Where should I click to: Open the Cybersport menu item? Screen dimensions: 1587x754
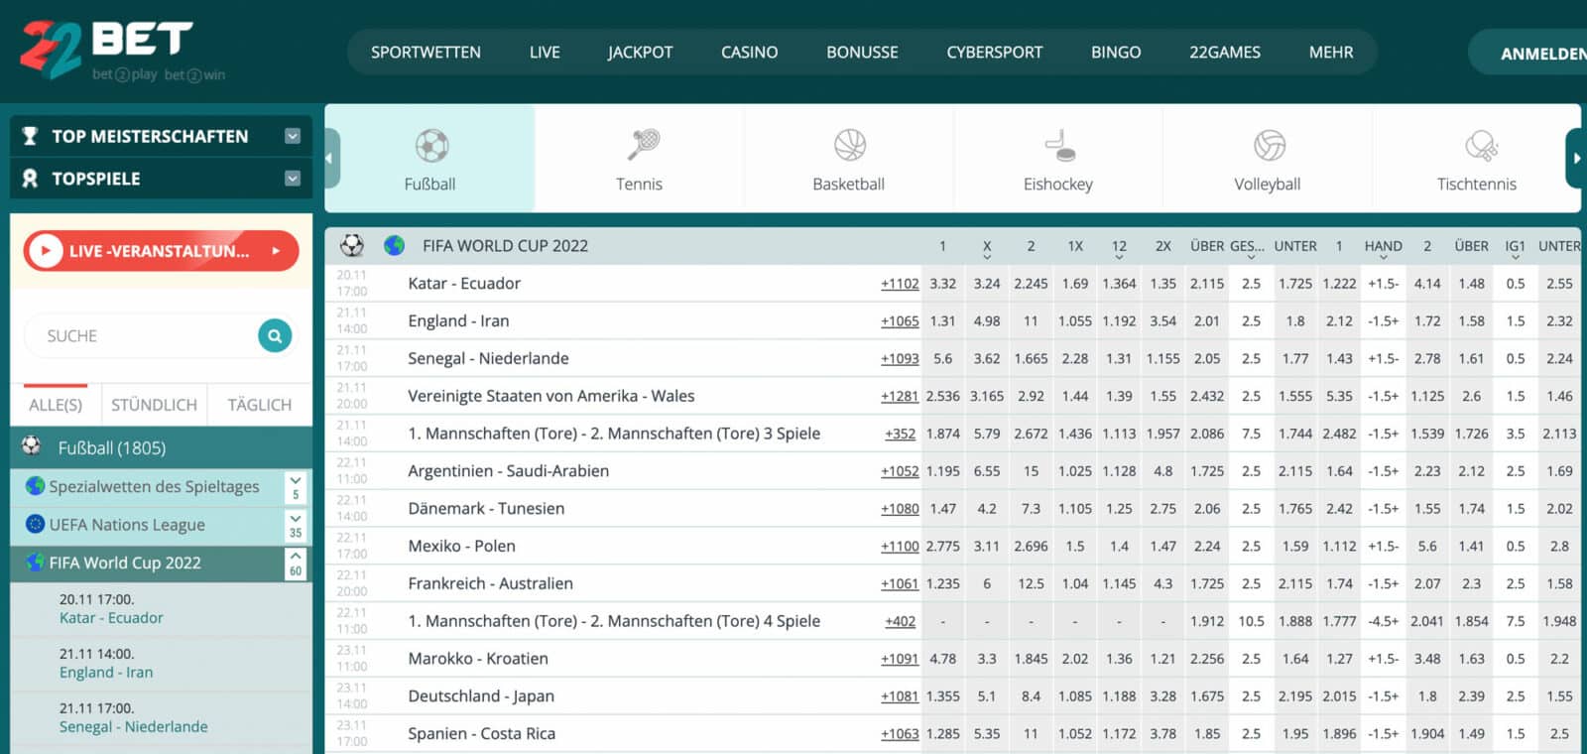[995, 52]
